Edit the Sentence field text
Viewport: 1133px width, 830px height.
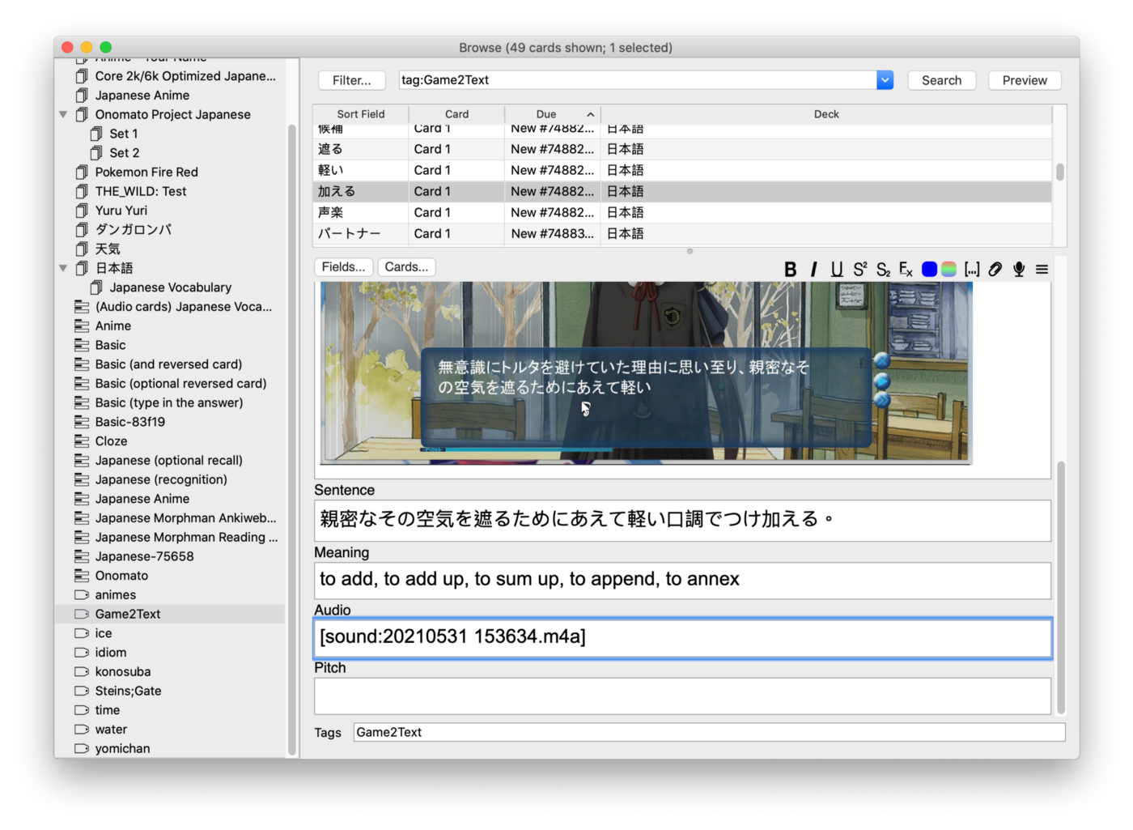pos(682,520)
